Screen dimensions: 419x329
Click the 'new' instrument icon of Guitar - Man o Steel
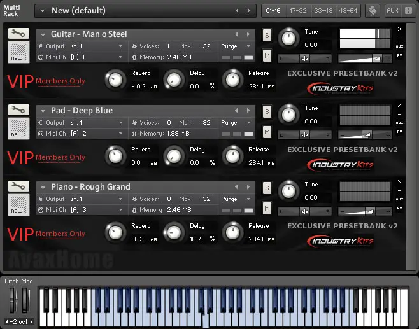pyautogui.click(x=18, y=52)
